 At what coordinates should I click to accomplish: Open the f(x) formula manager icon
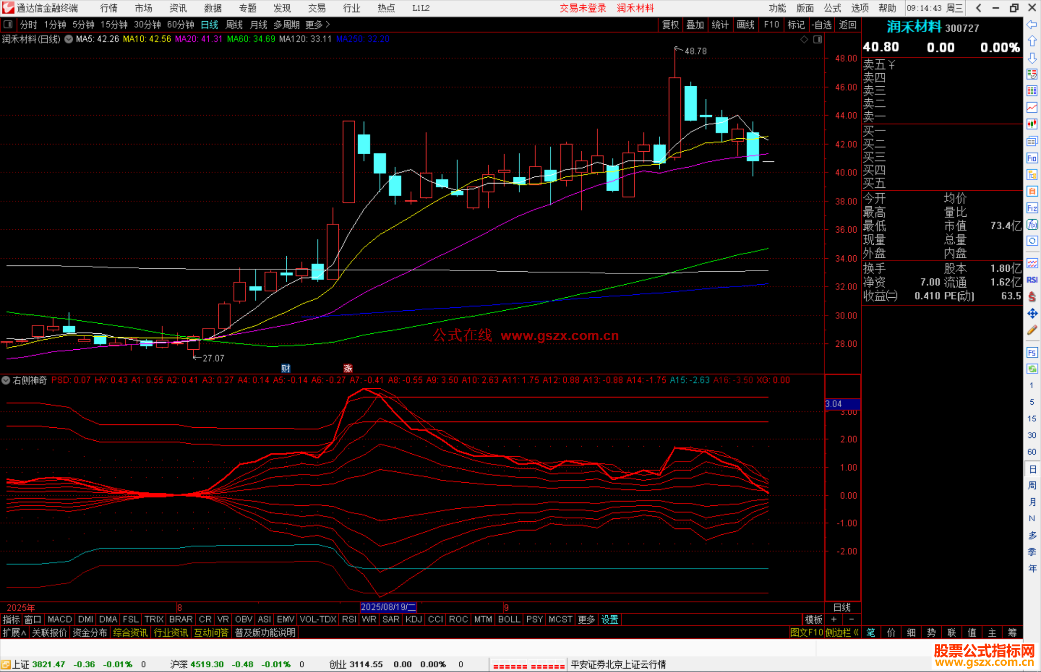(1032, 224)
